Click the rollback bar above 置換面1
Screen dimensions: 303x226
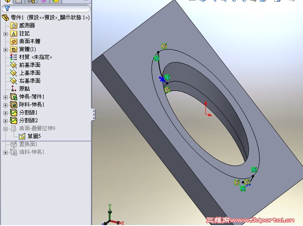click(46, 141)
